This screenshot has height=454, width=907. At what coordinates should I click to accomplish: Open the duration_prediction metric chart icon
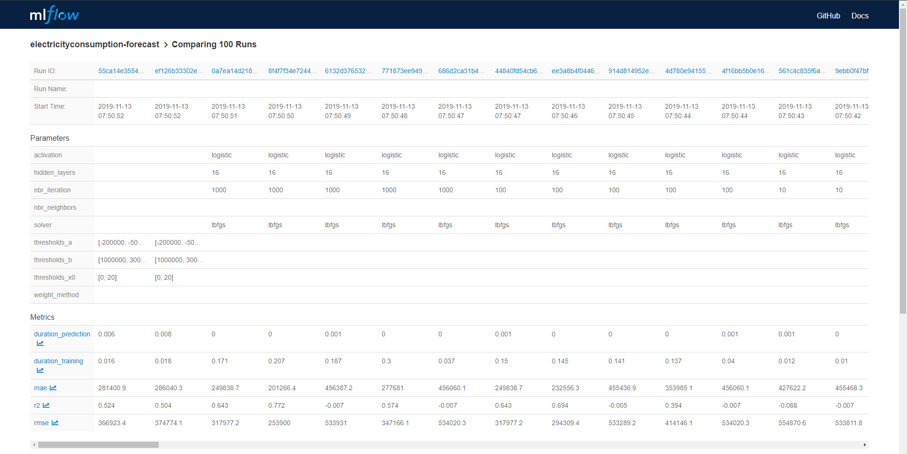[x=40, y=343]
